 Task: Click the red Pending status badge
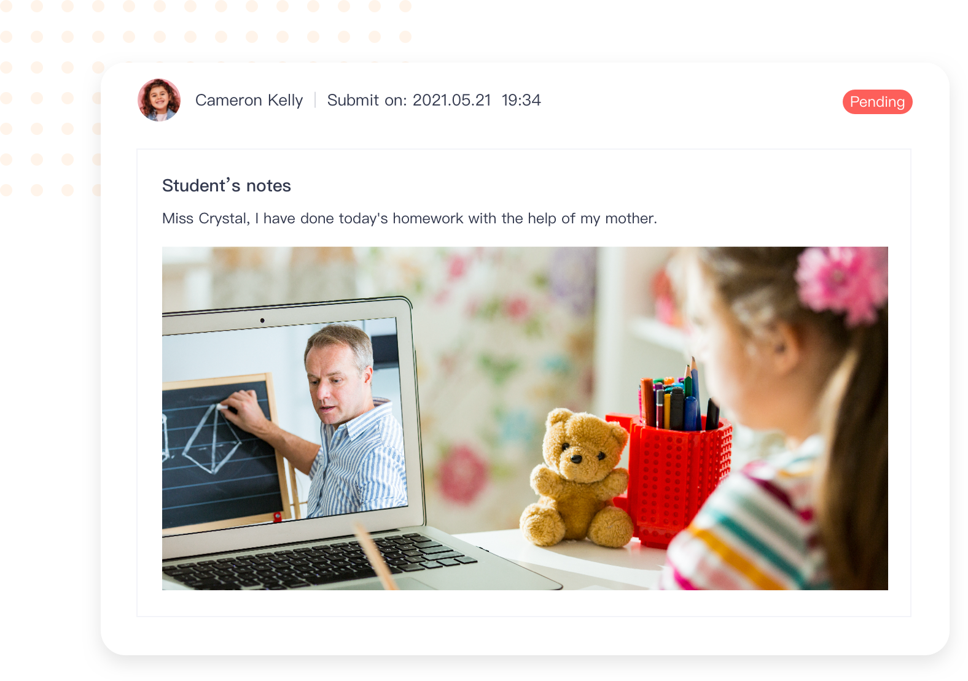877,102
